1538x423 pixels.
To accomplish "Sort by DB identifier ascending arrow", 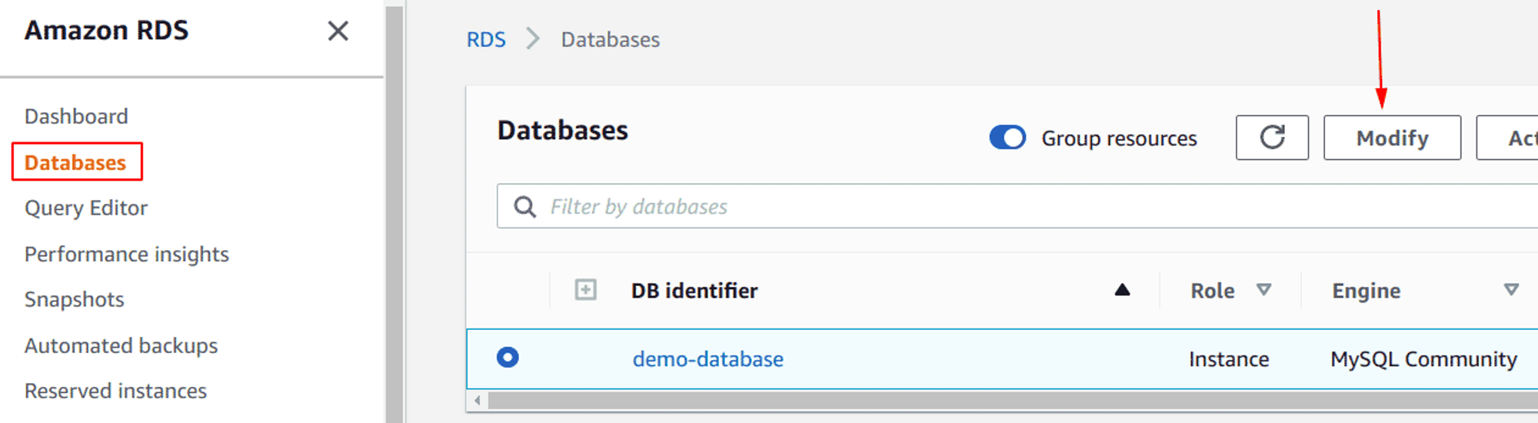I will tap(1122, 290).
